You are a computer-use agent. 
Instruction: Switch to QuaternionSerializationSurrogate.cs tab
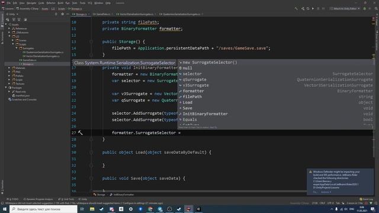click(181, 14)
